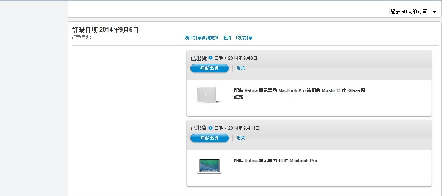Select 日期：2014年9月11日 text
Screen dimensions: 442x196
[x=237, y=128]
